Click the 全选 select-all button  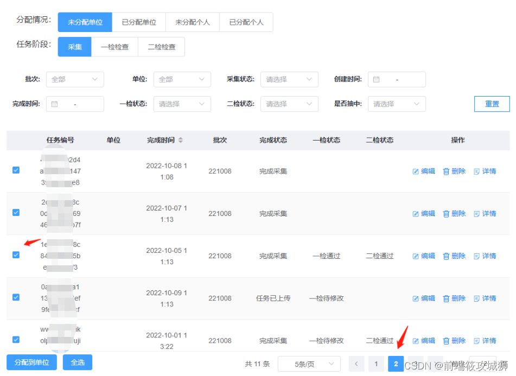point(78,362)
